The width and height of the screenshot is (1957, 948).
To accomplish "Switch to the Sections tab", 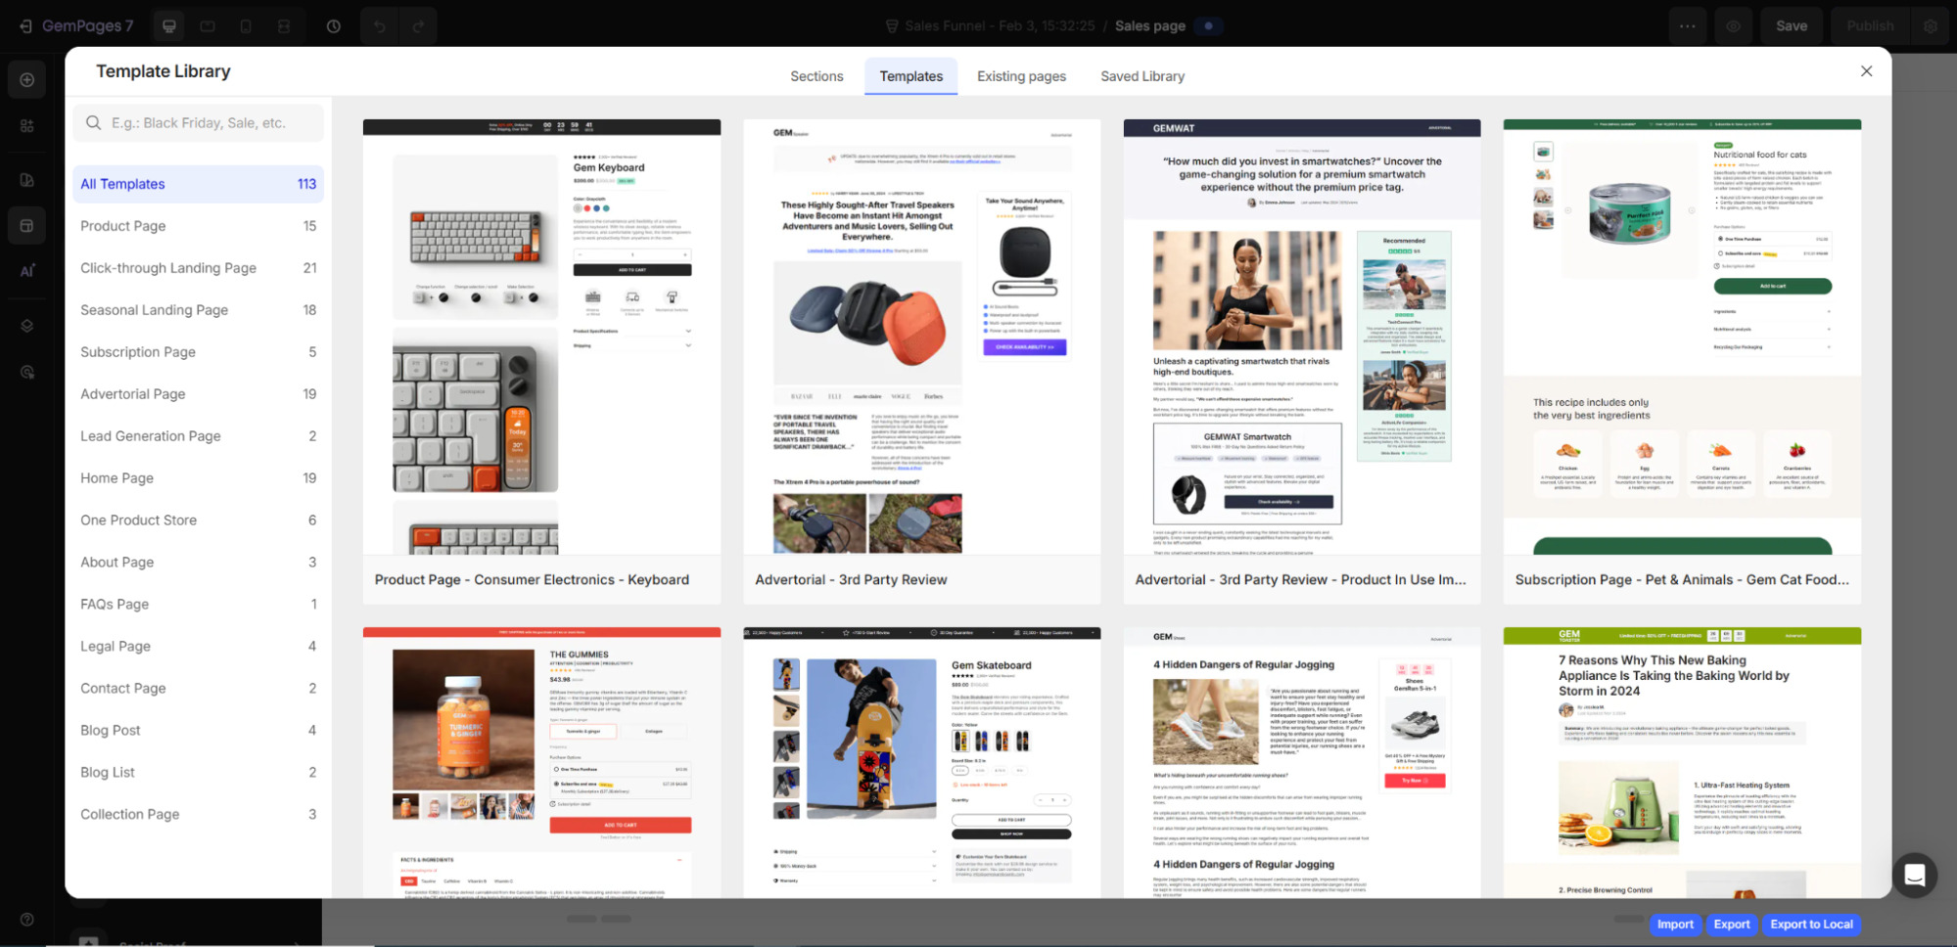I will click(816, 75).
